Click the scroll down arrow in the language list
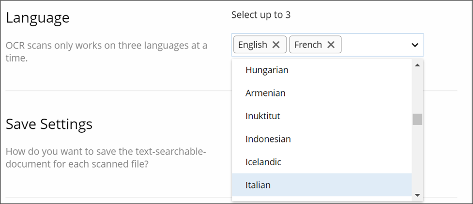473x204 pixels. 417,195
